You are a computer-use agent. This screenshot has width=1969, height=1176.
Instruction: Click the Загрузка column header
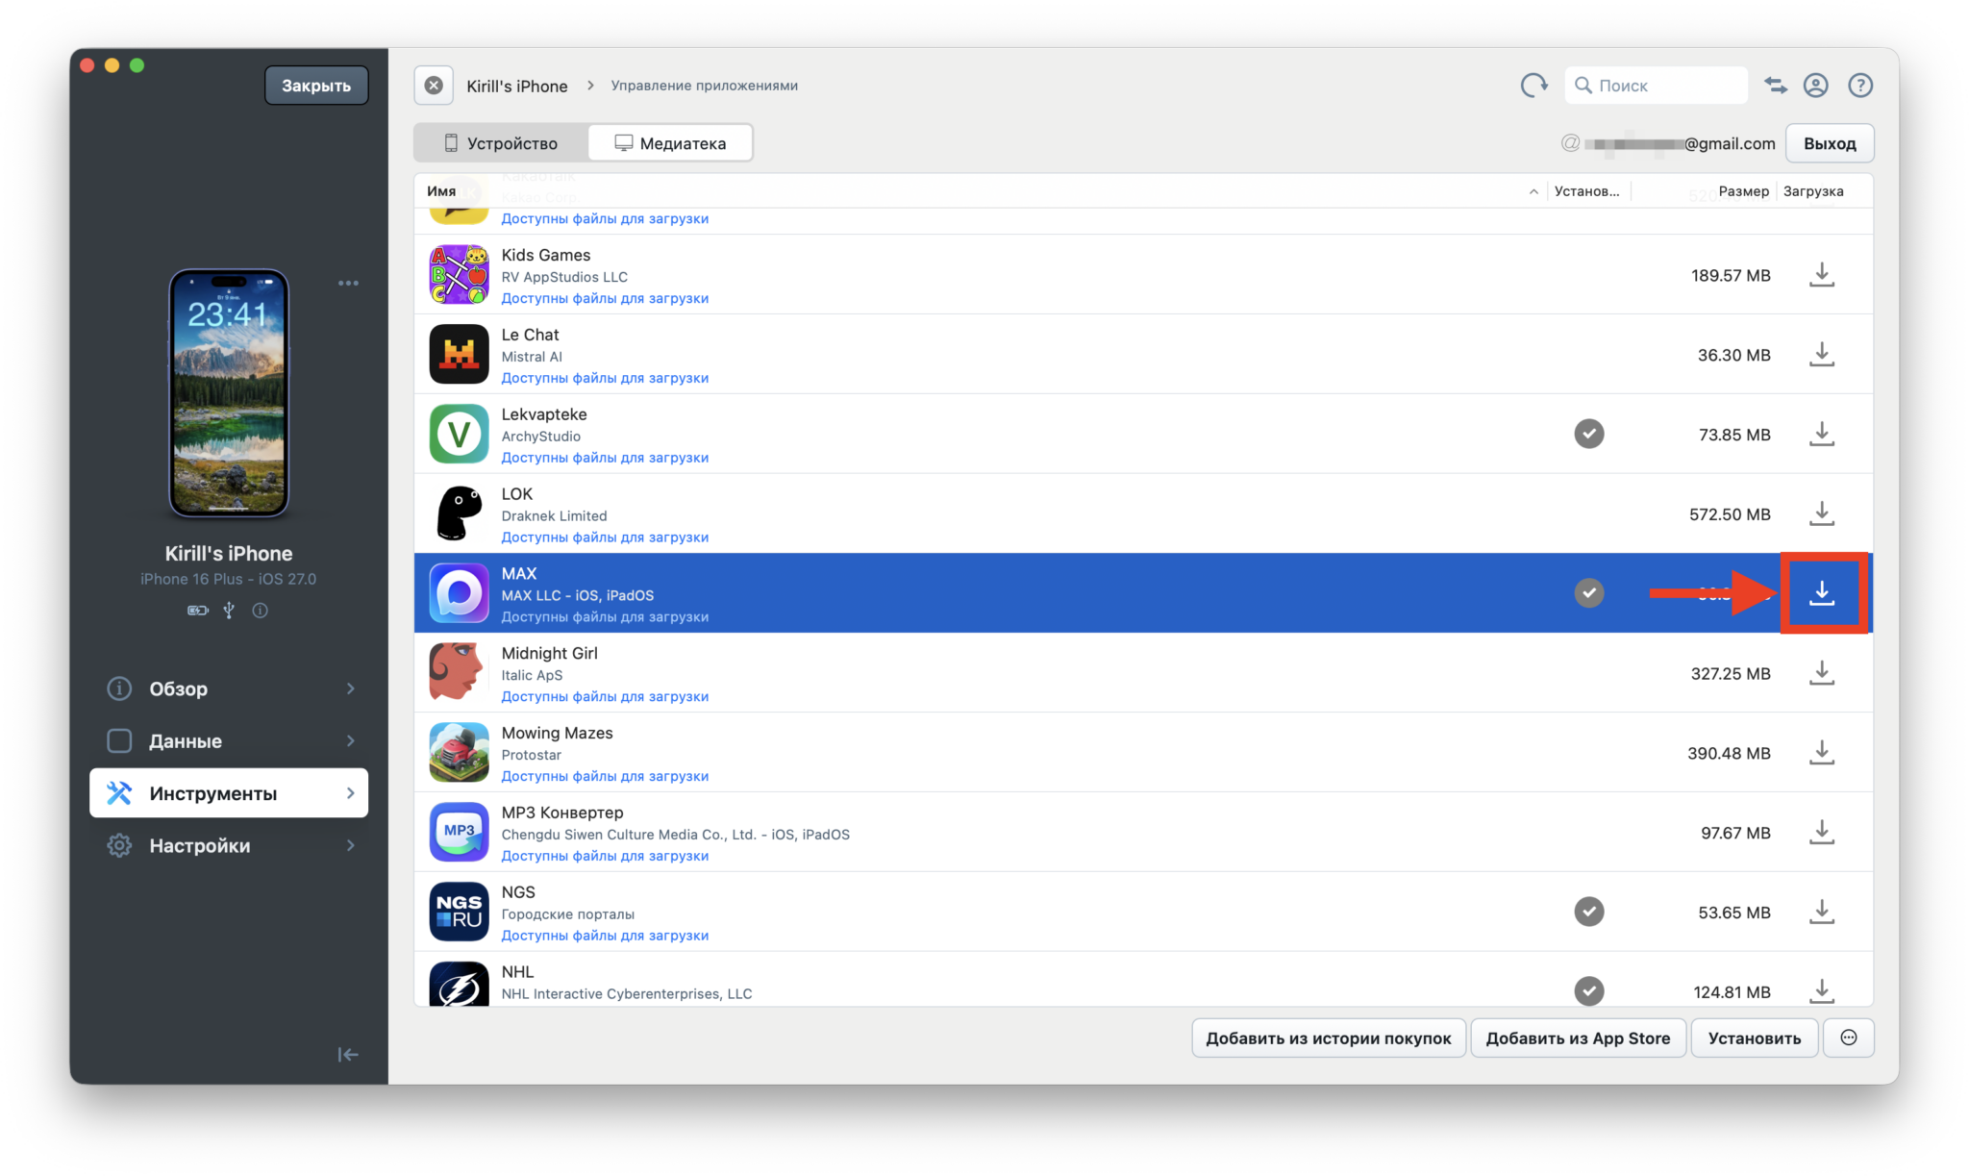[1813, 191]
